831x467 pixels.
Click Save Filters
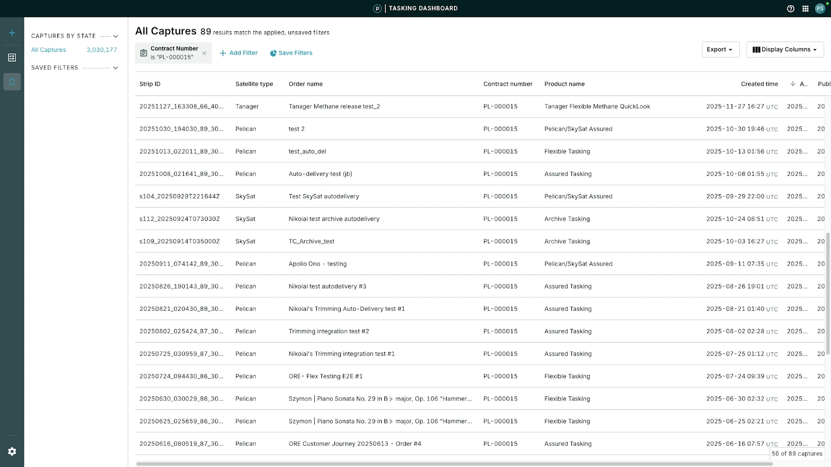point(291,53)
